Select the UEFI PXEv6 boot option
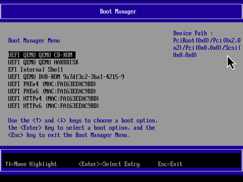 [52, 91]
